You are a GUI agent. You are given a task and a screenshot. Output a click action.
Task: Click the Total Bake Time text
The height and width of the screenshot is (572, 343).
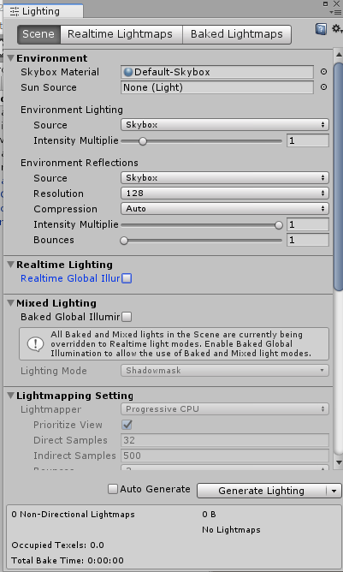(x=68, y=560)
